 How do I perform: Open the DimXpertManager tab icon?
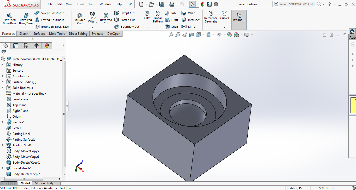(37, 46)
